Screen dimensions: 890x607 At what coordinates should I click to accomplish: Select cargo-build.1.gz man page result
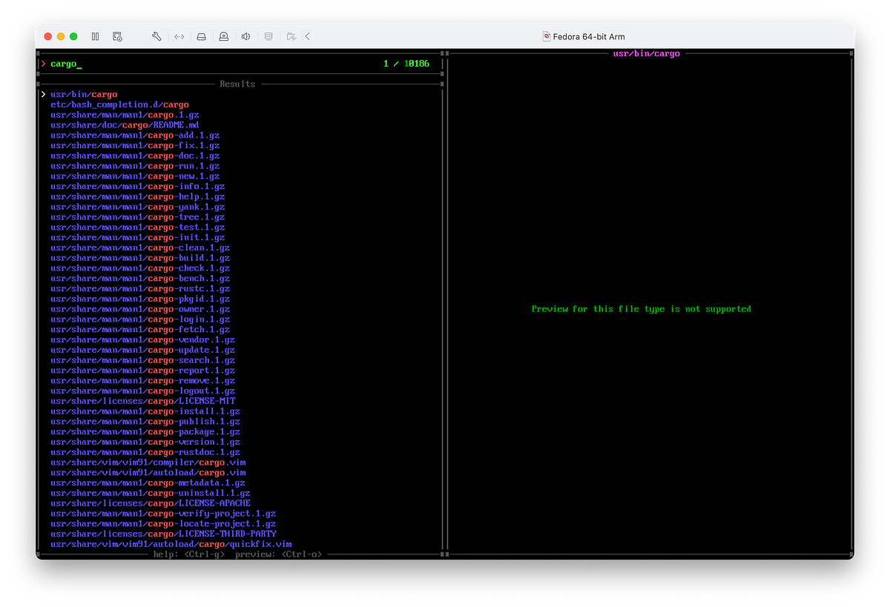click(140, 258)
